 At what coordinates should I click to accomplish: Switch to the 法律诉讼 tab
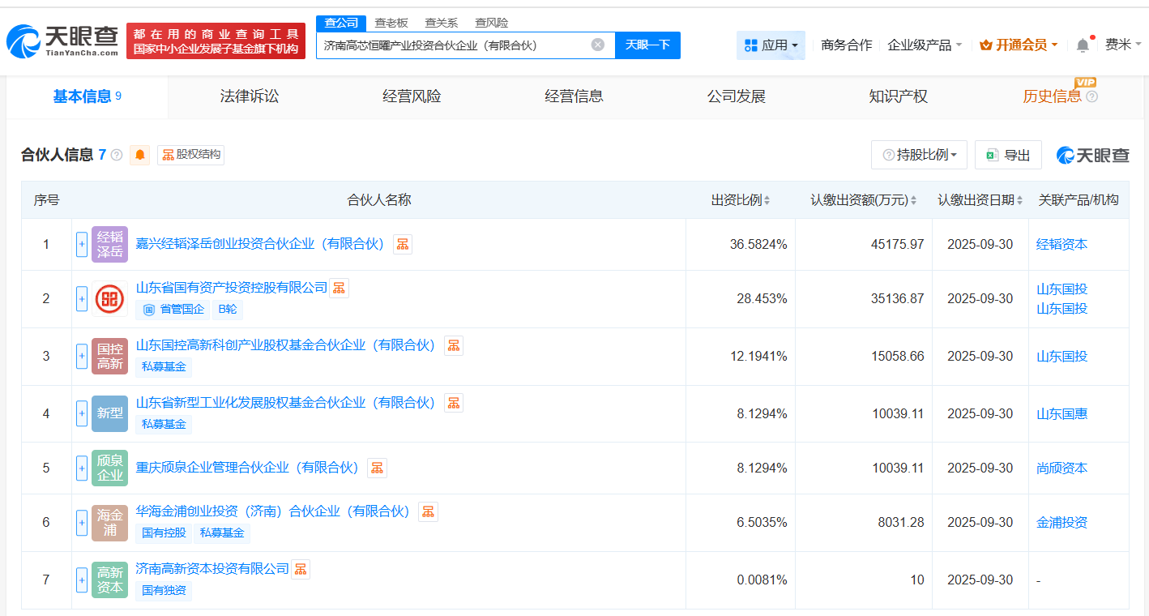tap(248, 96)
